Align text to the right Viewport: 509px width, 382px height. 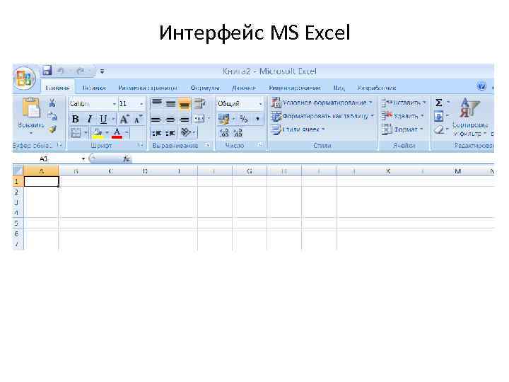click(184, 120)
